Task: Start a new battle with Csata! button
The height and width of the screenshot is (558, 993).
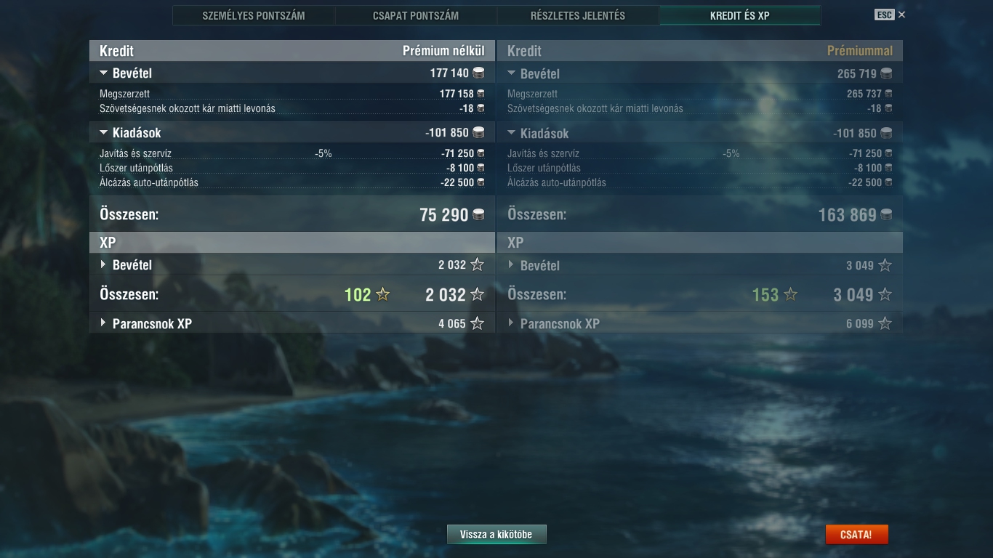Action: click(856, 535)
